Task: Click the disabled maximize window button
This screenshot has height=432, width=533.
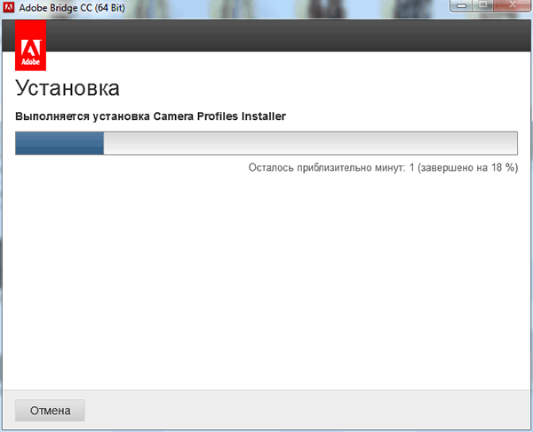Action: 482,6
